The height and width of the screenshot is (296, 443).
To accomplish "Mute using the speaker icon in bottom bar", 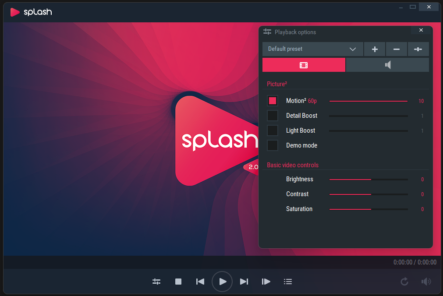I will pos(426,282).
